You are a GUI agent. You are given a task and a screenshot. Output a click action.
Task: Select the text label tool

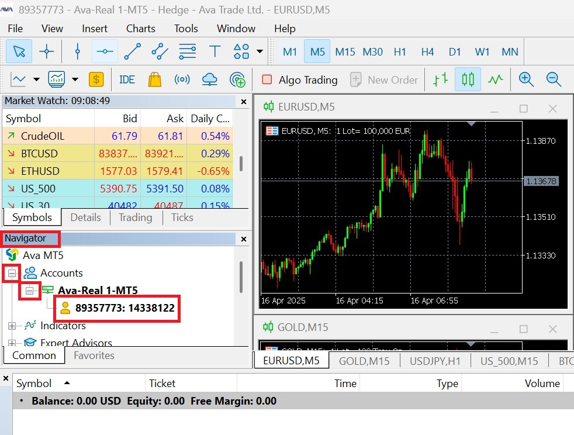(x=215, y=51)
